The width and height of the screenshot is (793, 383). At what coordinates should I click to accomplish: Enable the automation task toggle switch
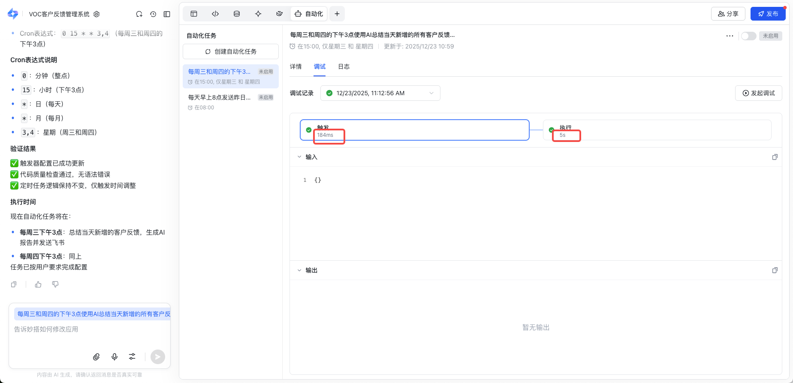(x=748, y=36)
